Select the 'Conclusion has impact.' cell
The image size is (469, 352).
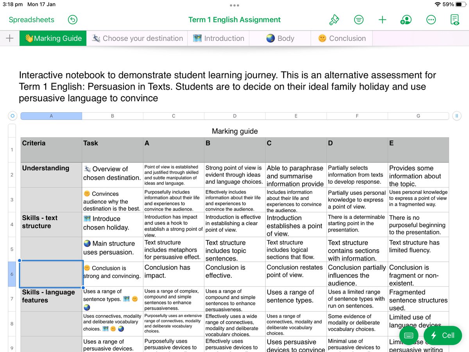(x=174, y=274)
